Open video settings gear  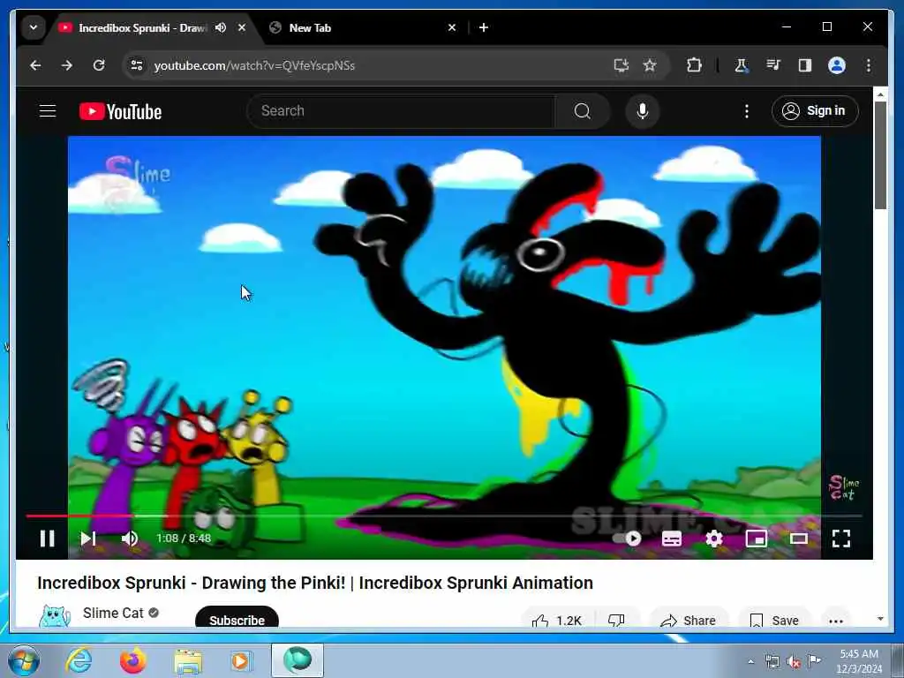click(713, 539)
